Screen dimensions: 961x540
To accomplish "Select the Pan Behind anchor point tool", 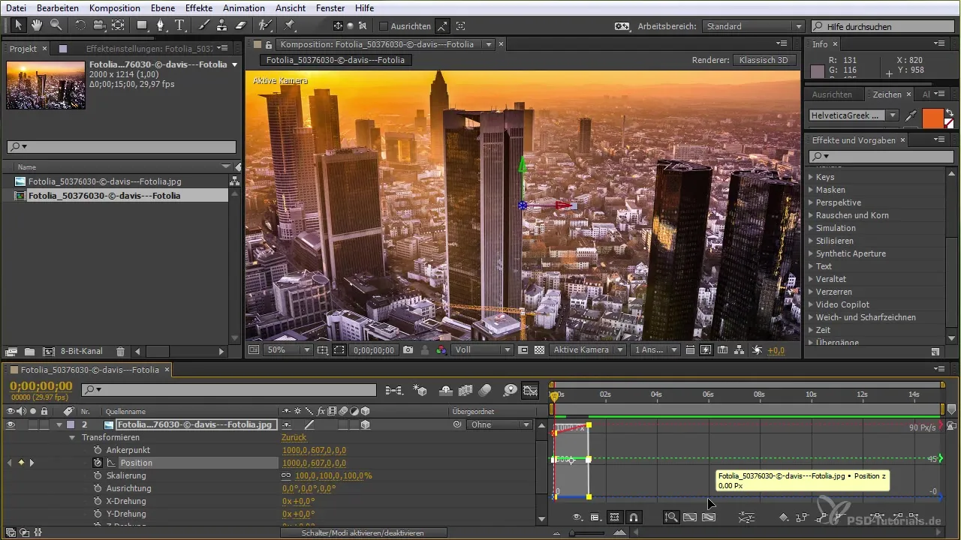I will pos(118,25).
